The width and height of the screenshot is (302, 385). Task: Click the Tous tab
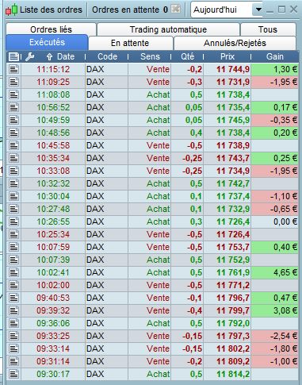pyautogui.click(x=268, y=29)
